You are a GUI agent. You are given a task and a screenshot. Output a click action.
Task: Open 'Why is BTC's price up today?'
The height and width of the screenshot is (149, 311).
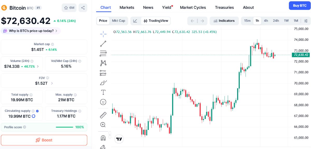point(31,30)
